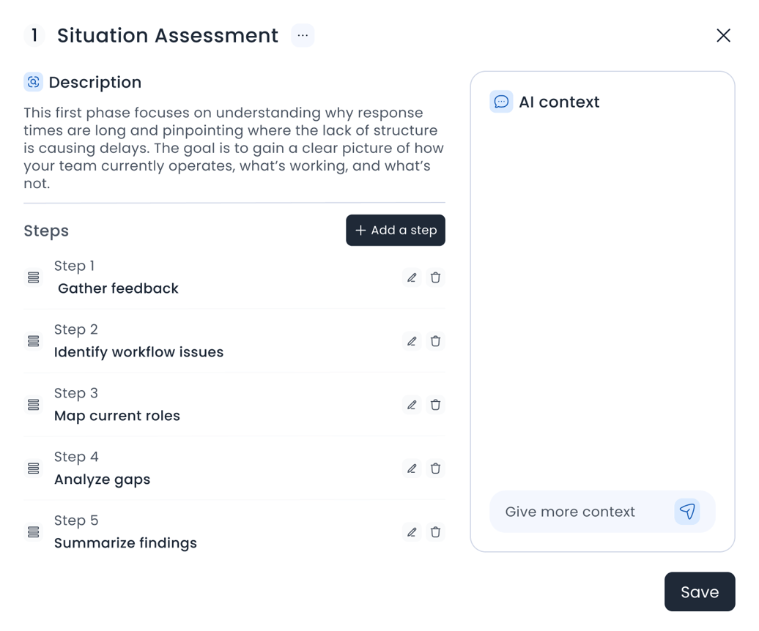Edit the Map current roles step
This screenshot has height=631, width=759.
[x=412, y=405]
